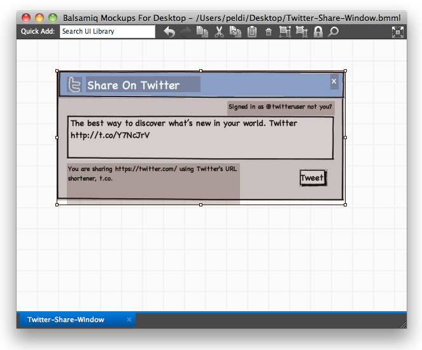Click the magnifier Zoom icon
This screenshot has height=350, width=422.
(333, 32)
